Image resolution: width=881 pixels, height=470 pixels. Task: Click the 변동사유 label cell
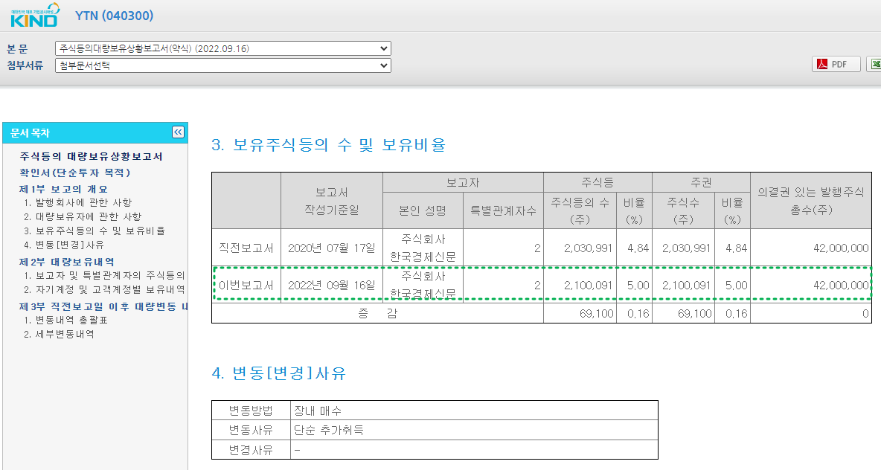[251, 430]
